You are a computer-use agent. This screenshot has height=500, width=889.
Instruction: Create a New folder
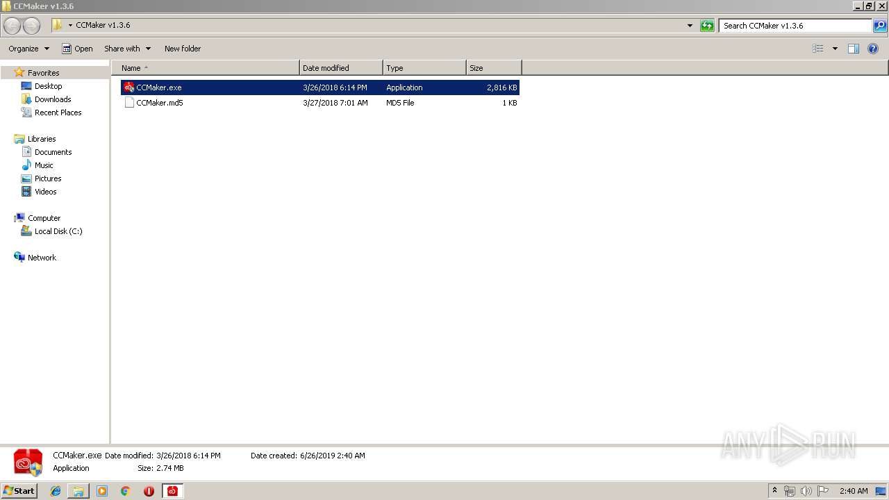click(183, 49)
